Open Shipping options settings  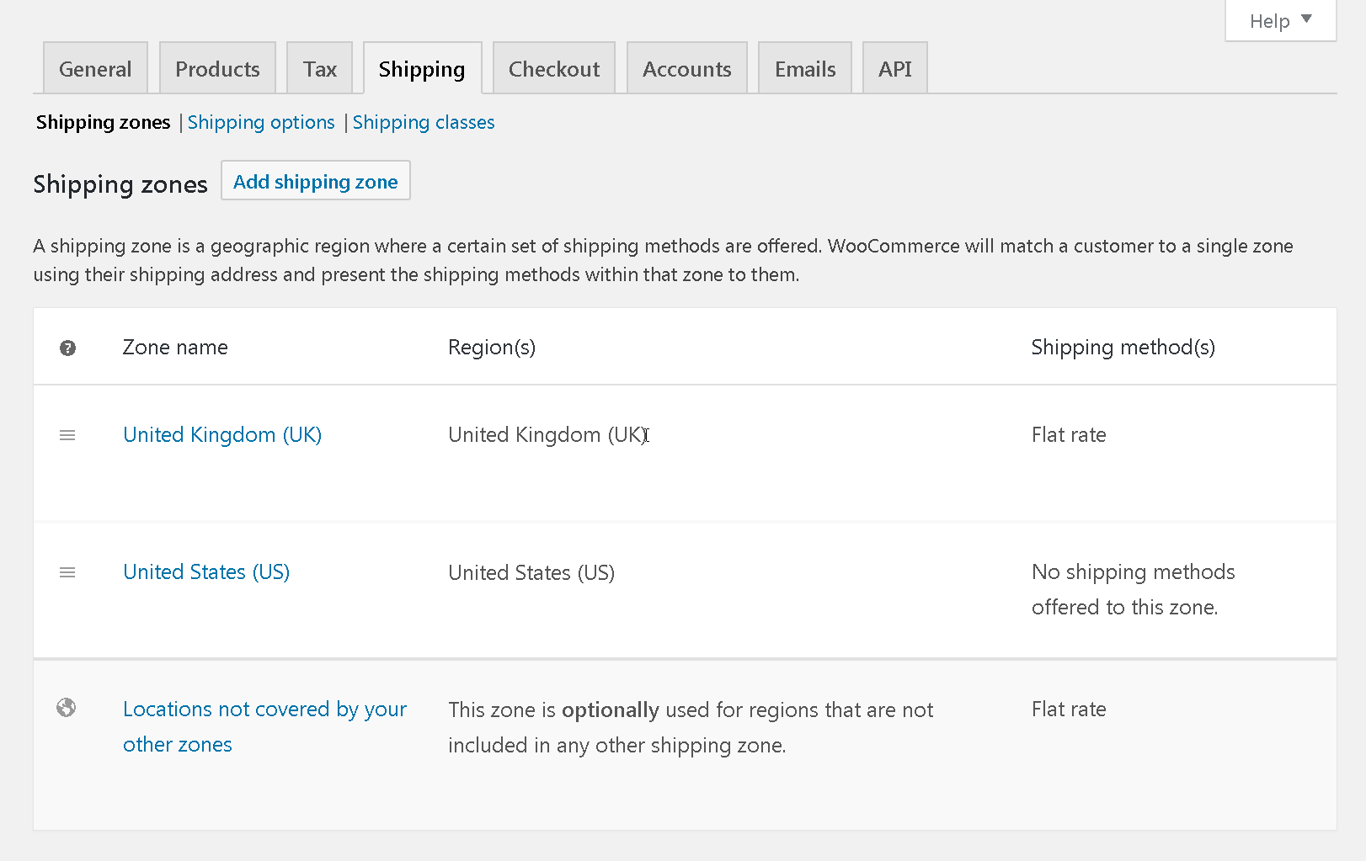click(x=261, y=122)
